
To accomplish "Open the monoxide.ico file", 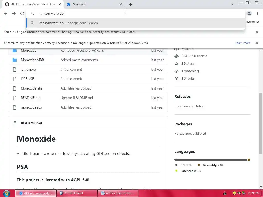I will (31, 107).
